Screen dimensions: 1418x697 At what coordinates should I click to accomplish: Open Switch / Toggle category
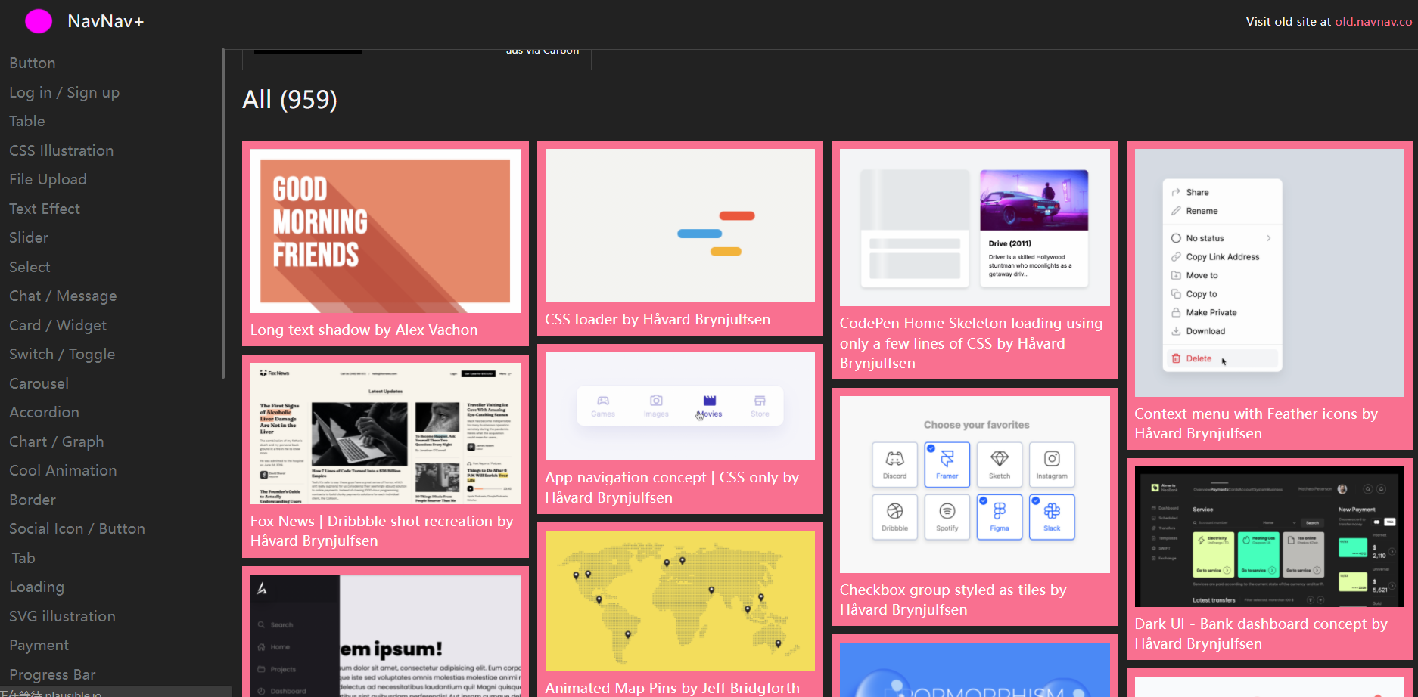pyautogui.click(x=62, y=354)
